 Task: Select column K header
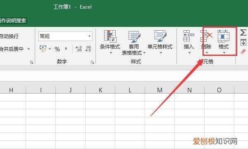tap(100, 90)
